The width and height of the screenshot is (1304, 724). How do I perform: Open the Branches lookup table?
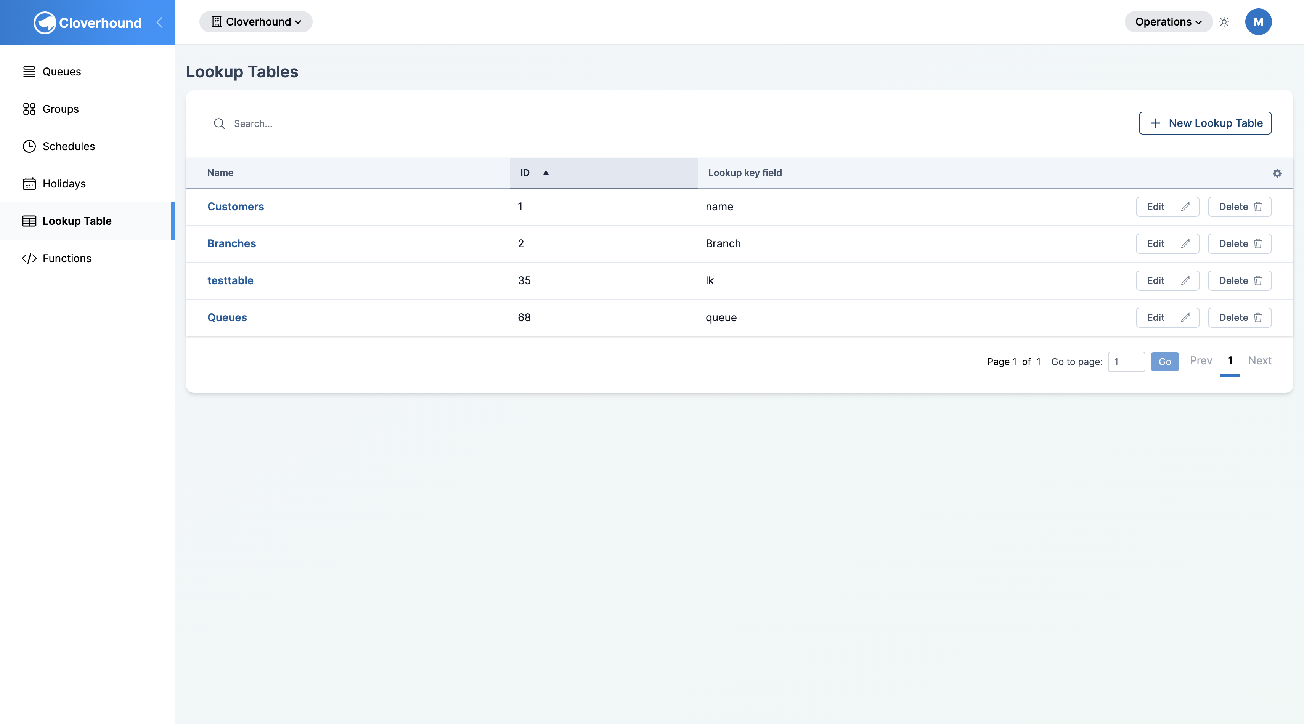point(231,243)
